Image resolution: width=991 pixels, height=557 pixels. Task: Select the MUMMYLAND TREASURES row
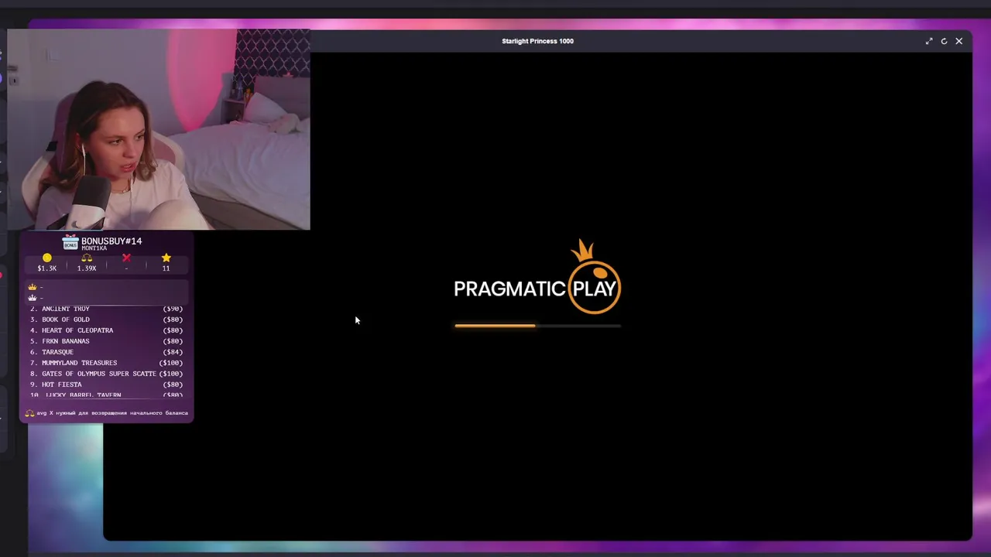(106, 363)
